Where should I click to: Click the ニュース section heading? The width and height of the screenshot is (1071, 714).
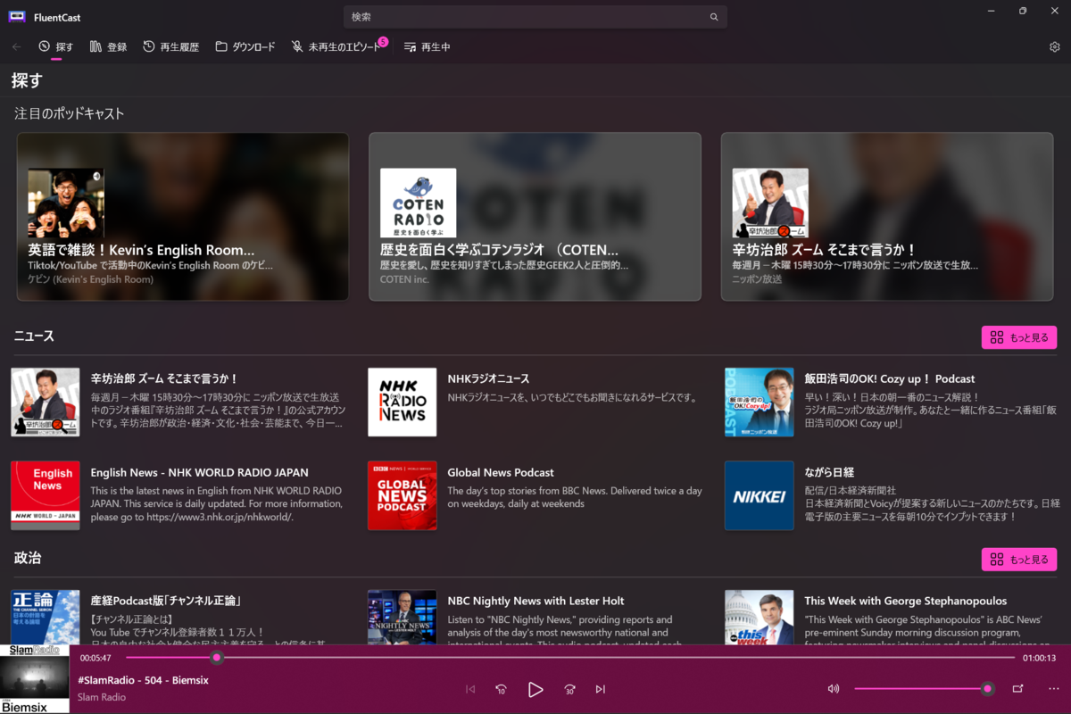(x=35, y=336)
